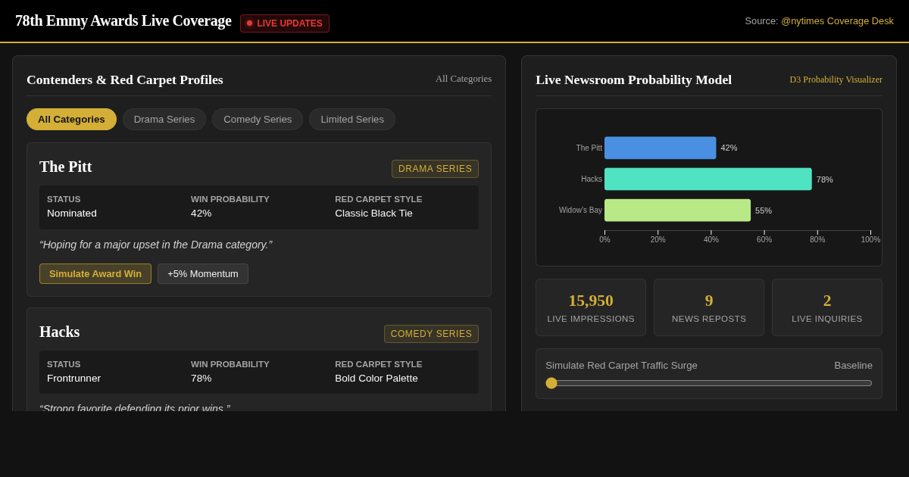The height and width of the screenshot is (477, 909).
Task: Click the COMEDY SERIES tag on Hacks
Action: click(x=431, y=334)
